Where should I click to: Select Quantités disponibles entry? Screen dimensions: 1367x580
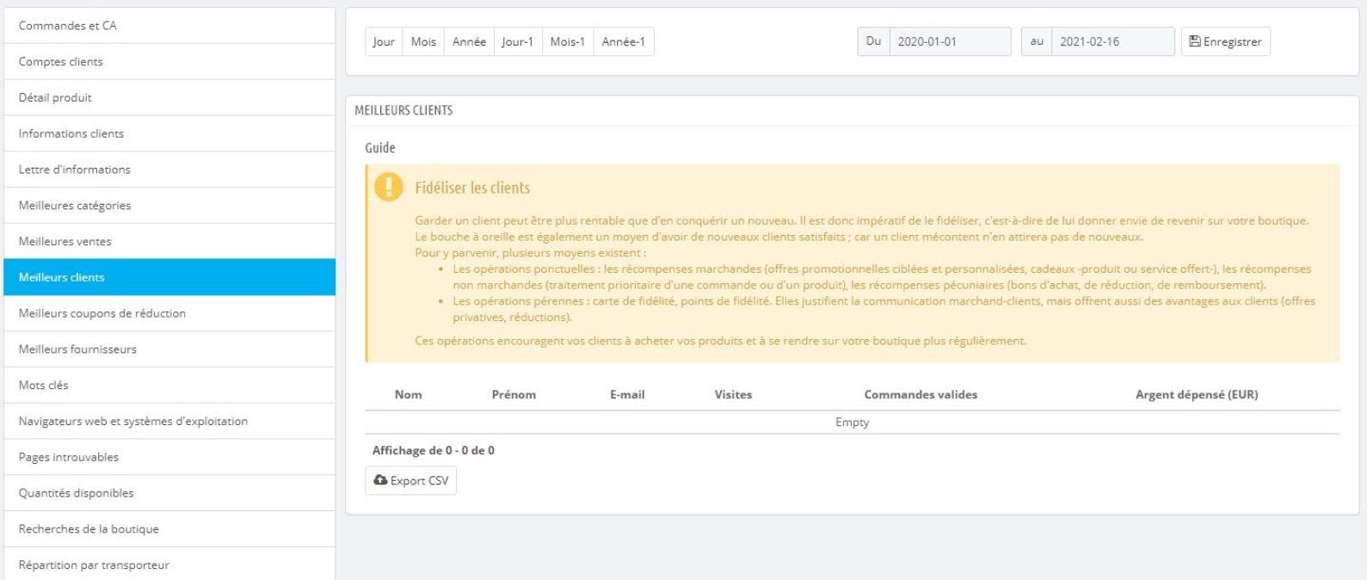[x=169, y=493]
